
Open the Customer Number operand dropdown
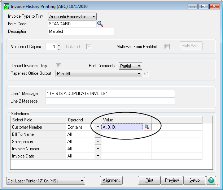tap(98, 127)
